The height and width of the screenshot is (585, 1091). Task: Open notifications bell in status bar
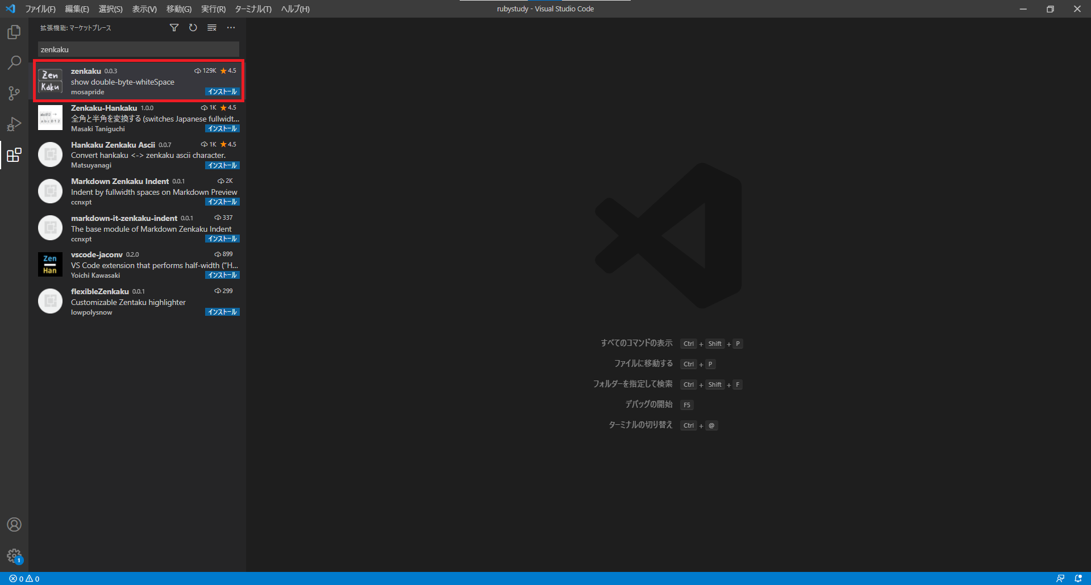tap(1078, 579)
